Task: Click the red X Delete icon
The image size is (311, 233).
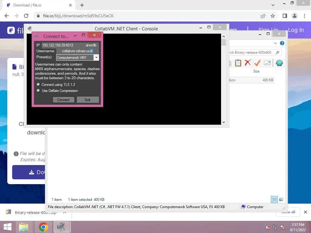Action: point(248,63)
